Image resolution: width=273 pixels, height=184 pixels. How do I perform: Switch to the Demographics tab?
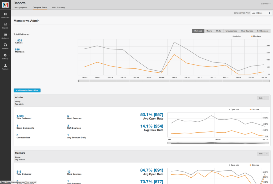click(20, 7)
